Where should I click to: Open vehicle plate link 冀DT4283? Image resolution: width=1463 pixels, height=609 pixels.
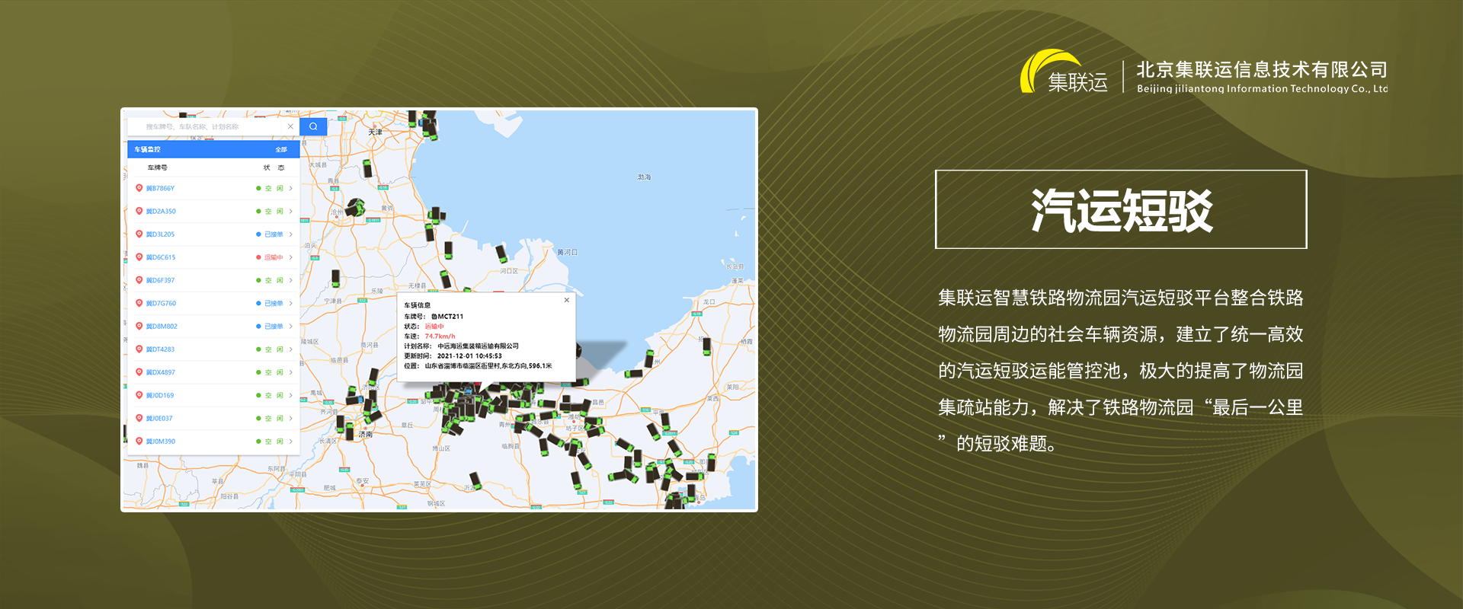160,349
